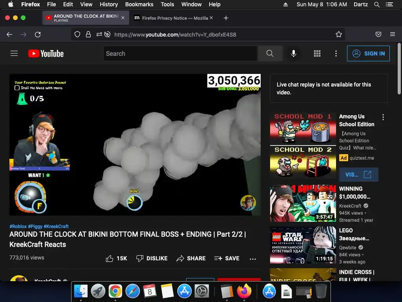
Task: Open the INDIE CROSS video title
Action: coord(356,276)
